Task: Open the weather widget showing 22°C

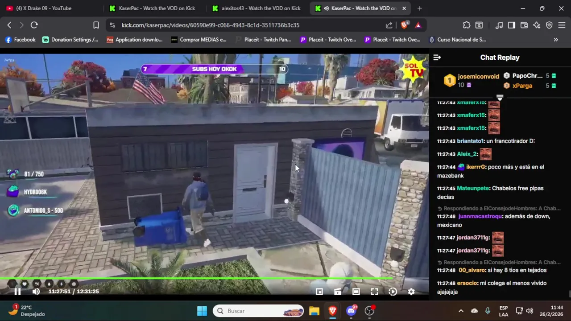Action: [x=27, y=311]
